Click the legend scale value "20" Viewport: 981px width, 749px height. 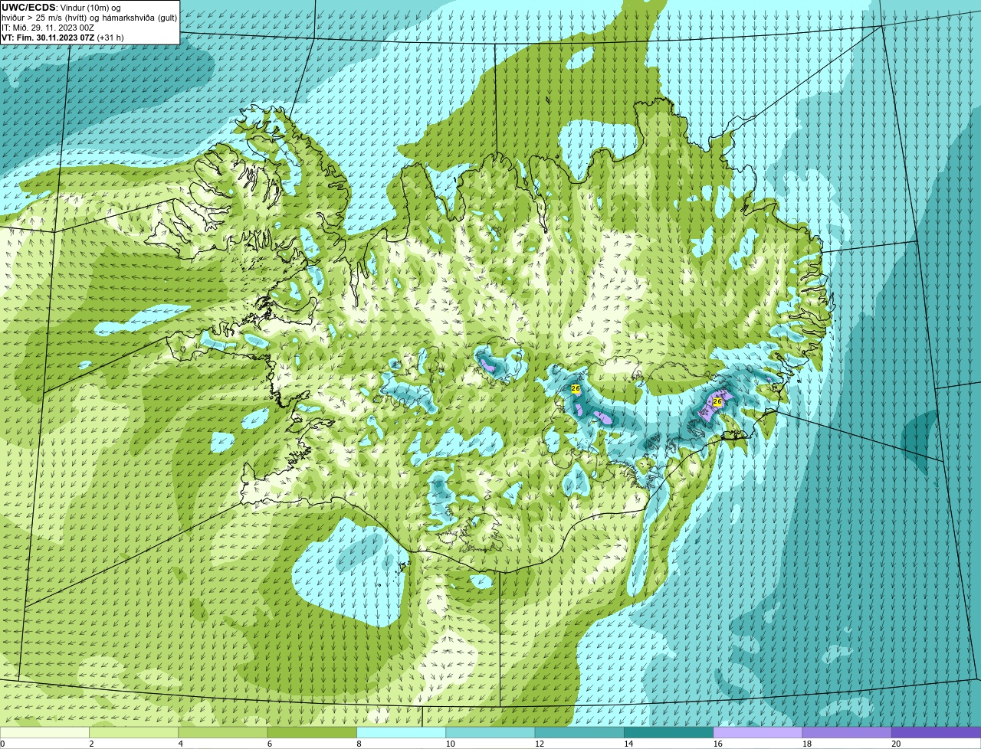click(896, 744)
